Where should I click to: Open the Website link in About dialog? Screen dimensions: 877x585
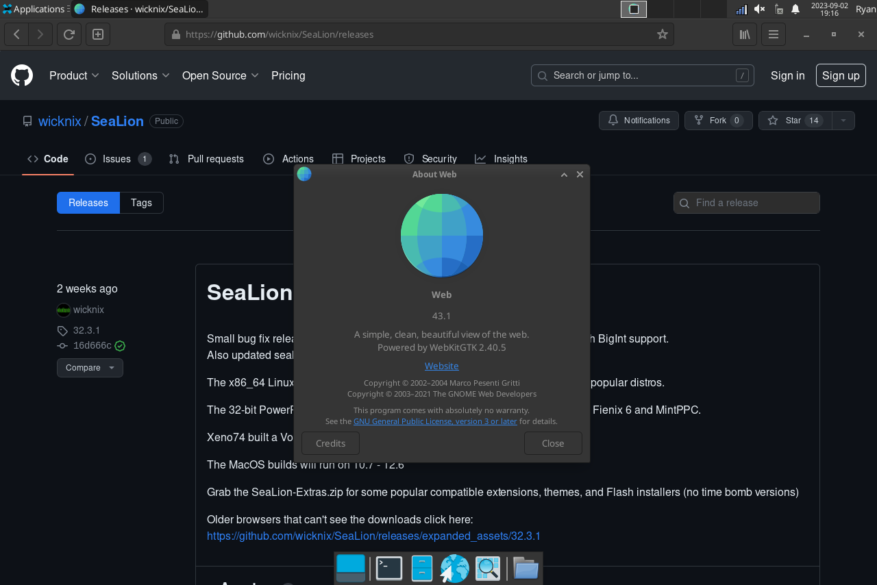pos(442,366)
